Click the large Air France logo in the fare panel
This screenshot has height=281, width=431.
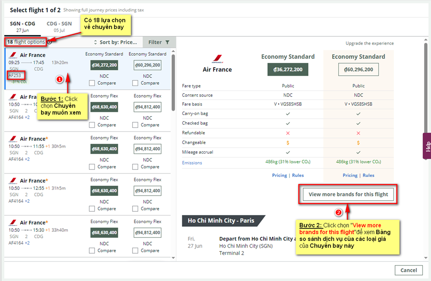click(x=217, y=59)
